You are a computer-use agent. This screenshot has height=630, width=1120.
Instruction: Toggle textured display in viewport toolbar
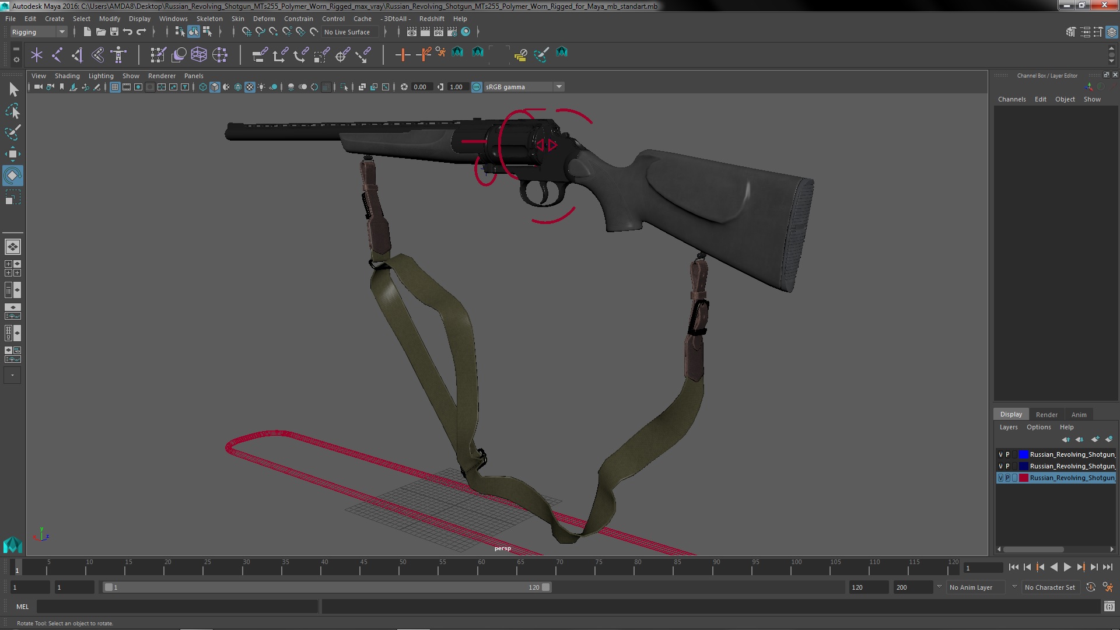[x=250, y=87]
